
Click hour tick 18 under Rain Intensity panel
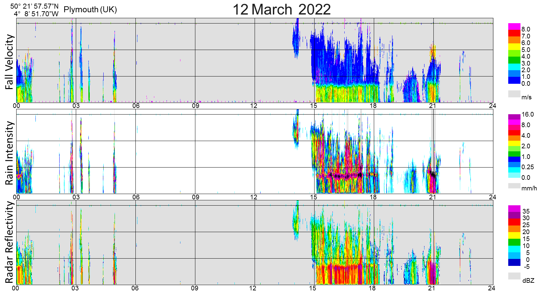tap(373, 197)
